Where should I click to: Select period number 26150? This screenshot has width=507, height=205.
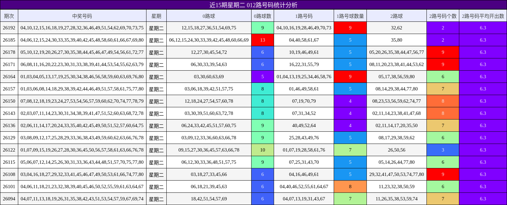(9, 101)
